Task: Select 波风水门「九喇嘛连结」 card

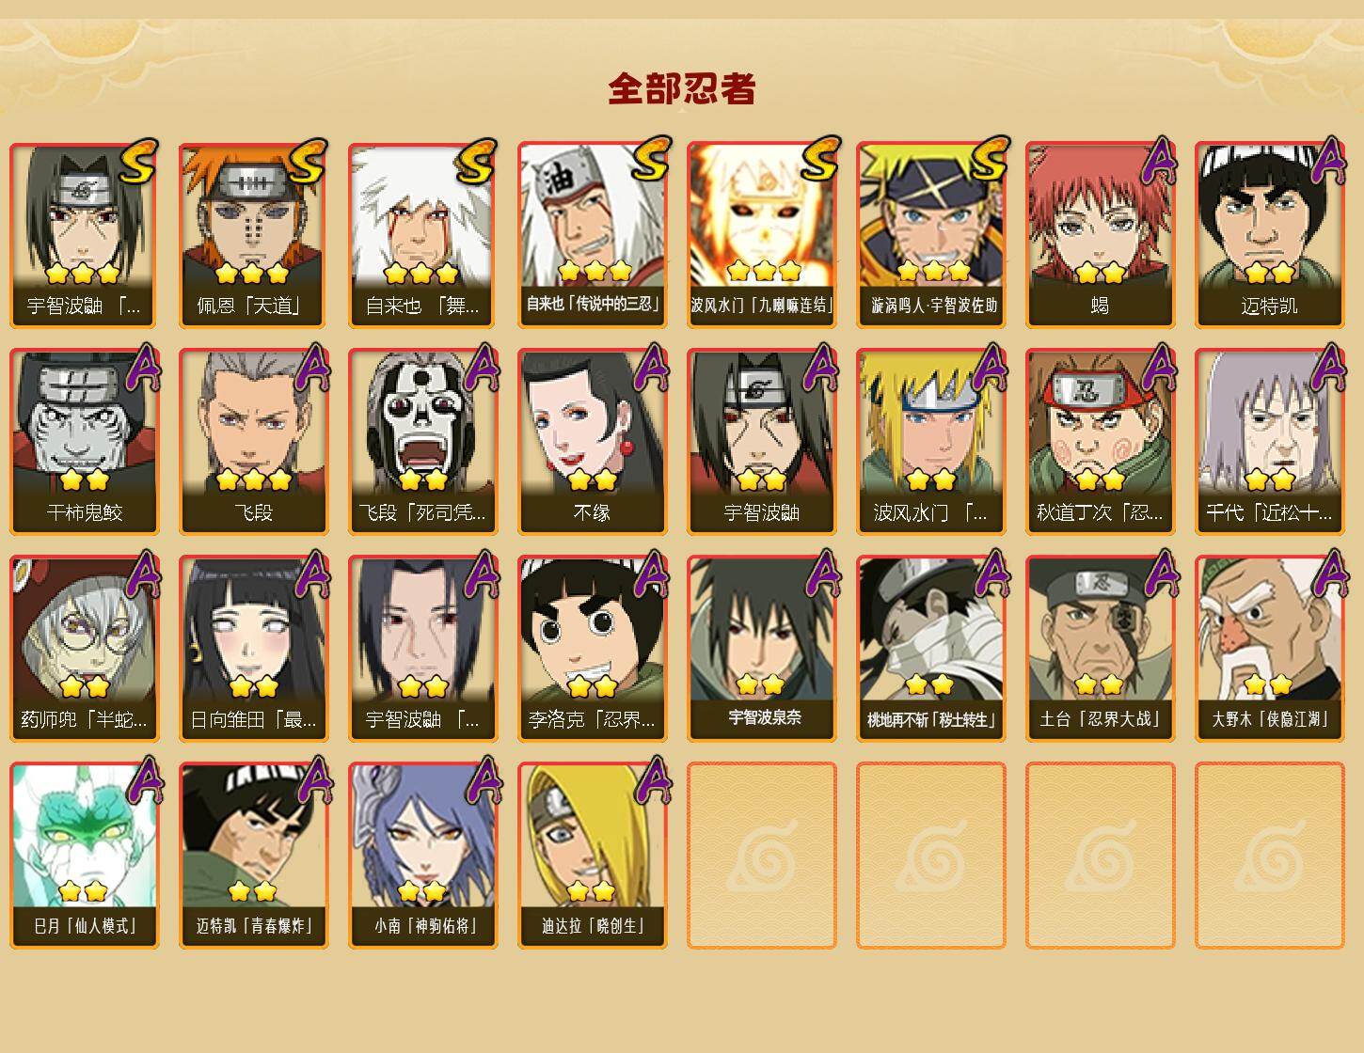Action: pos(762,235)
